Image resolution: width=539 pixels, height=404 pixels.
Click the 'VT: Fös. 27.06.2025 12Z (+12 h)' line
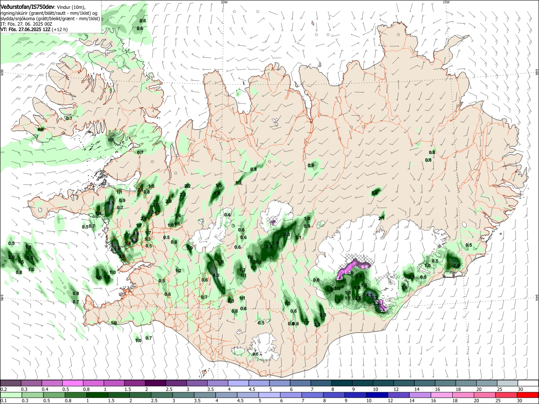(34, 29)
